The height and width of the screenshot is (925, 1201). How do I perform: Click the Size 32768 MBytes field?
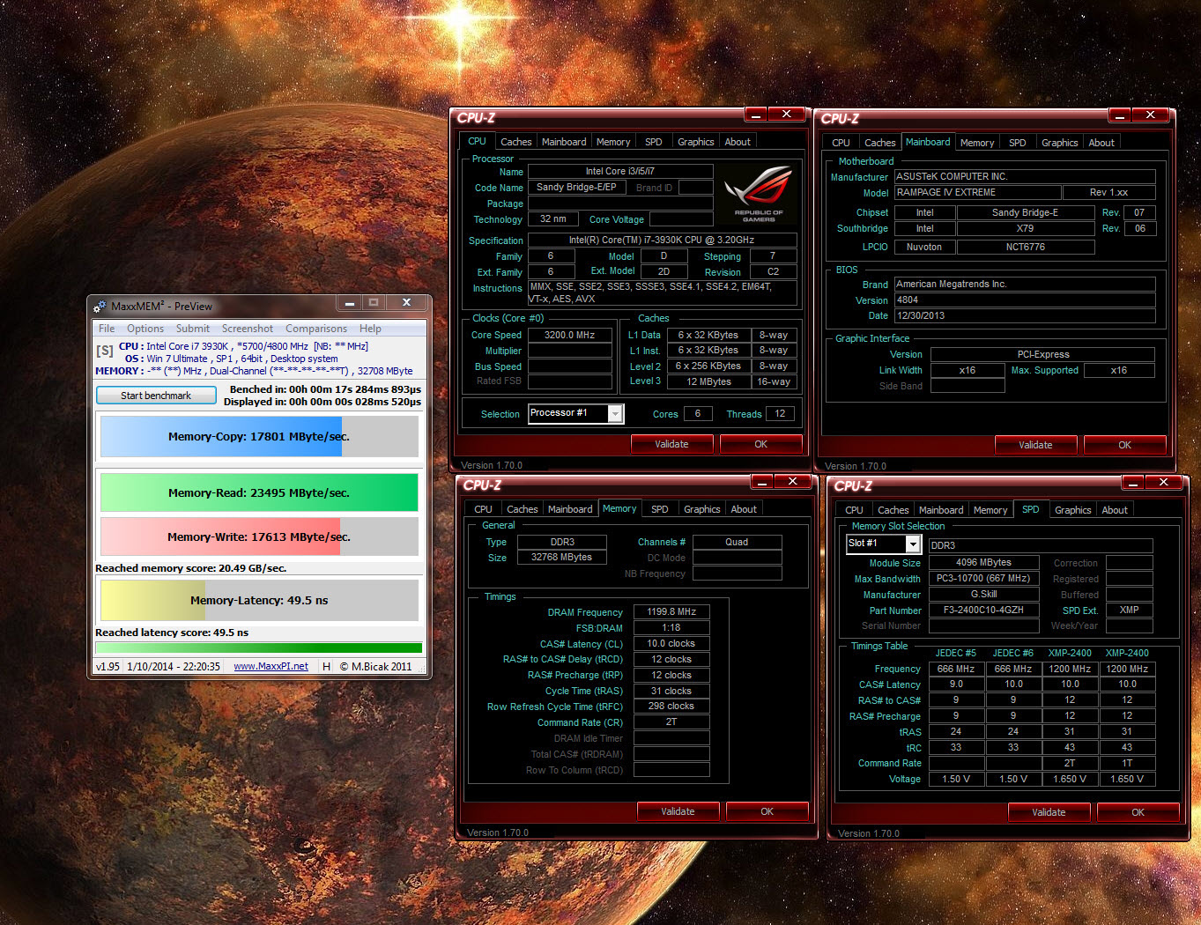click(561, 557)
